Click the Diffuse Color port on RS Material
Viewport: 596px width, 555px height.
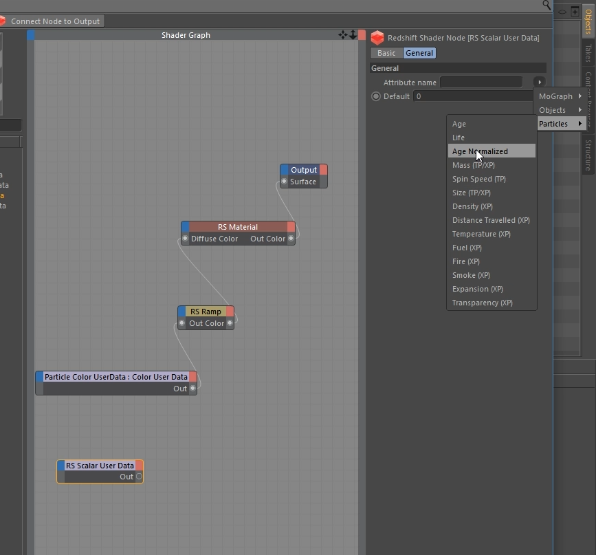[x=185, y=239]
